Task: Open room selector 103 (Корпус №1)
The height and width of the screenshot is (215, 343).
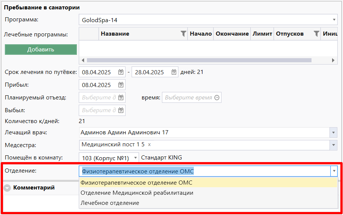Action: pyautogui.click(x=135, y=158)
